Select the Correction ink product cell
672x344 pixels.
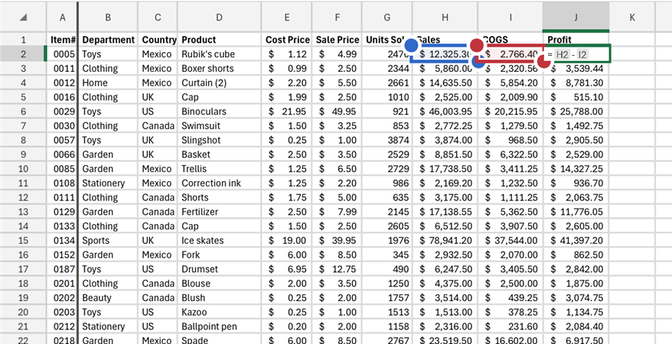pyautogui.click(x=219, y=183)
